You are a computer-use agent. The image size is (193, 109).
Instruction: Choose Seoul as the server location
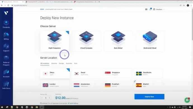[x=86, y=73]
